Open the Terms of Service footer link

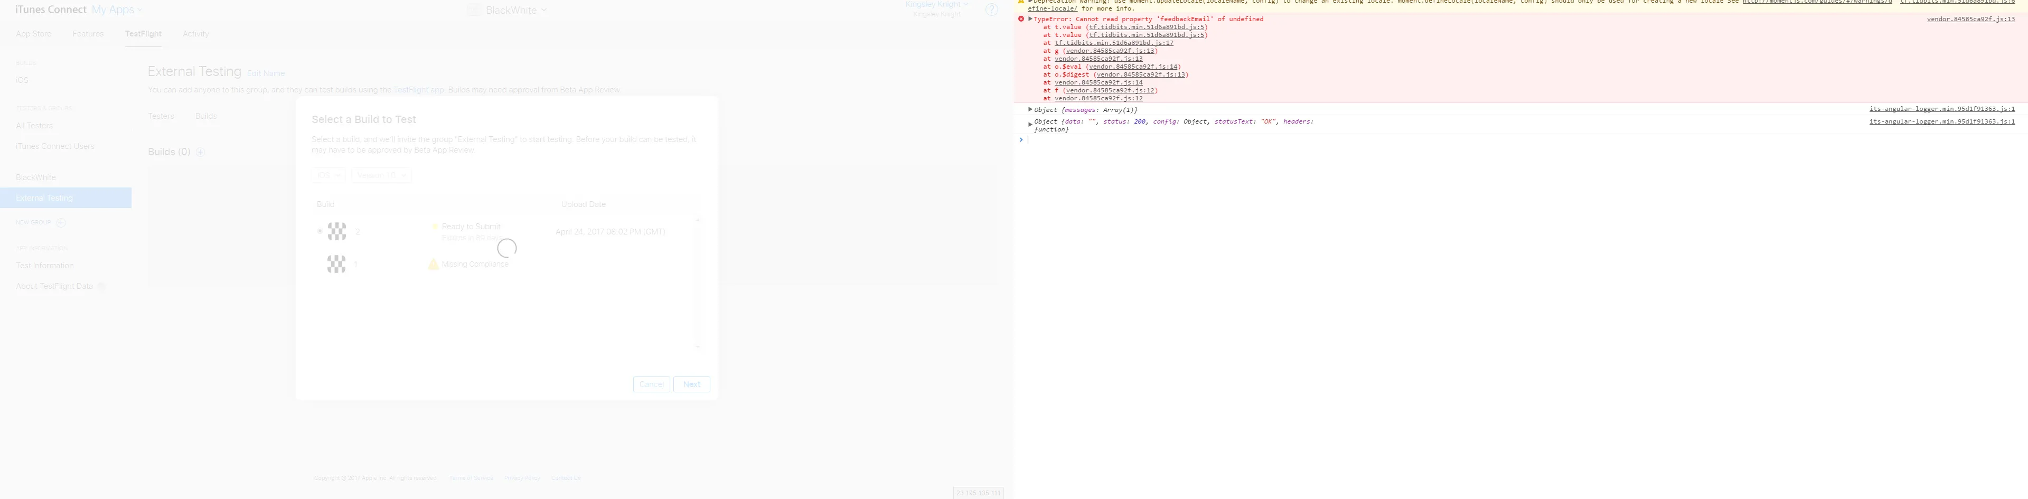(471, 478)
